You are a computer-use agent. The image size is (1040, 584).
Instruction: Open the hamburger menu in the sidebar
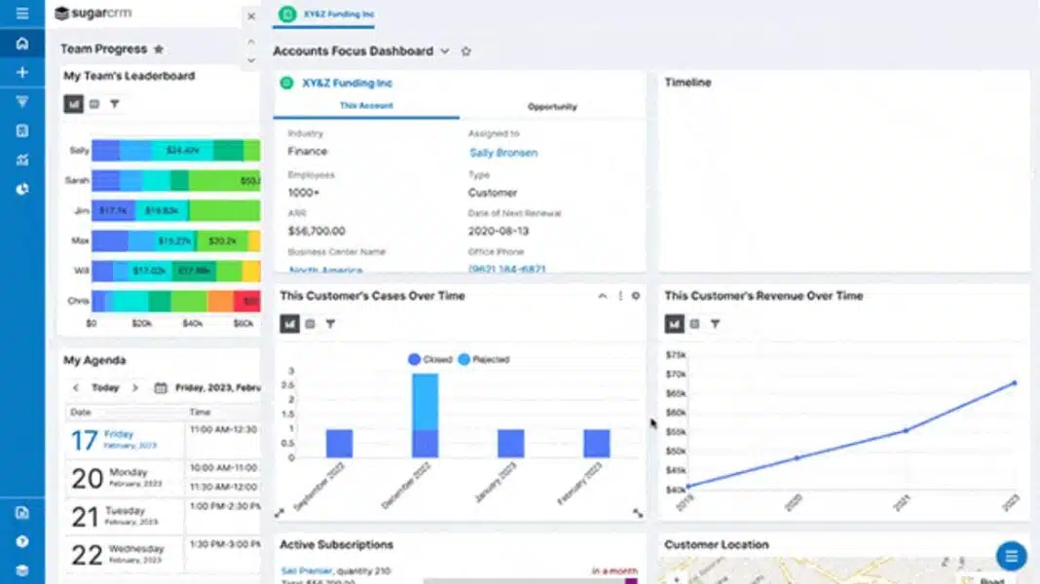point(21,14)
